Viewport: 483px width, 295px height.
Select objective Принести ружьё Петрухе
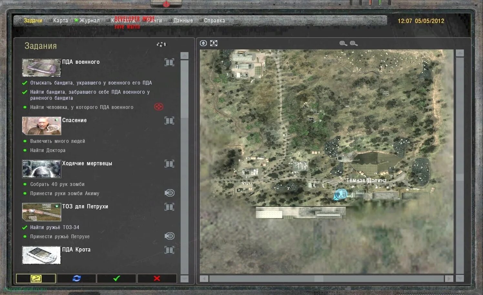60,237
